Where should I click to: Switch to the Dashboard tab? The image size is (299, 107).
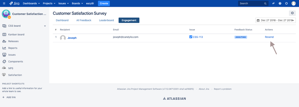click(x=62, y=20)
